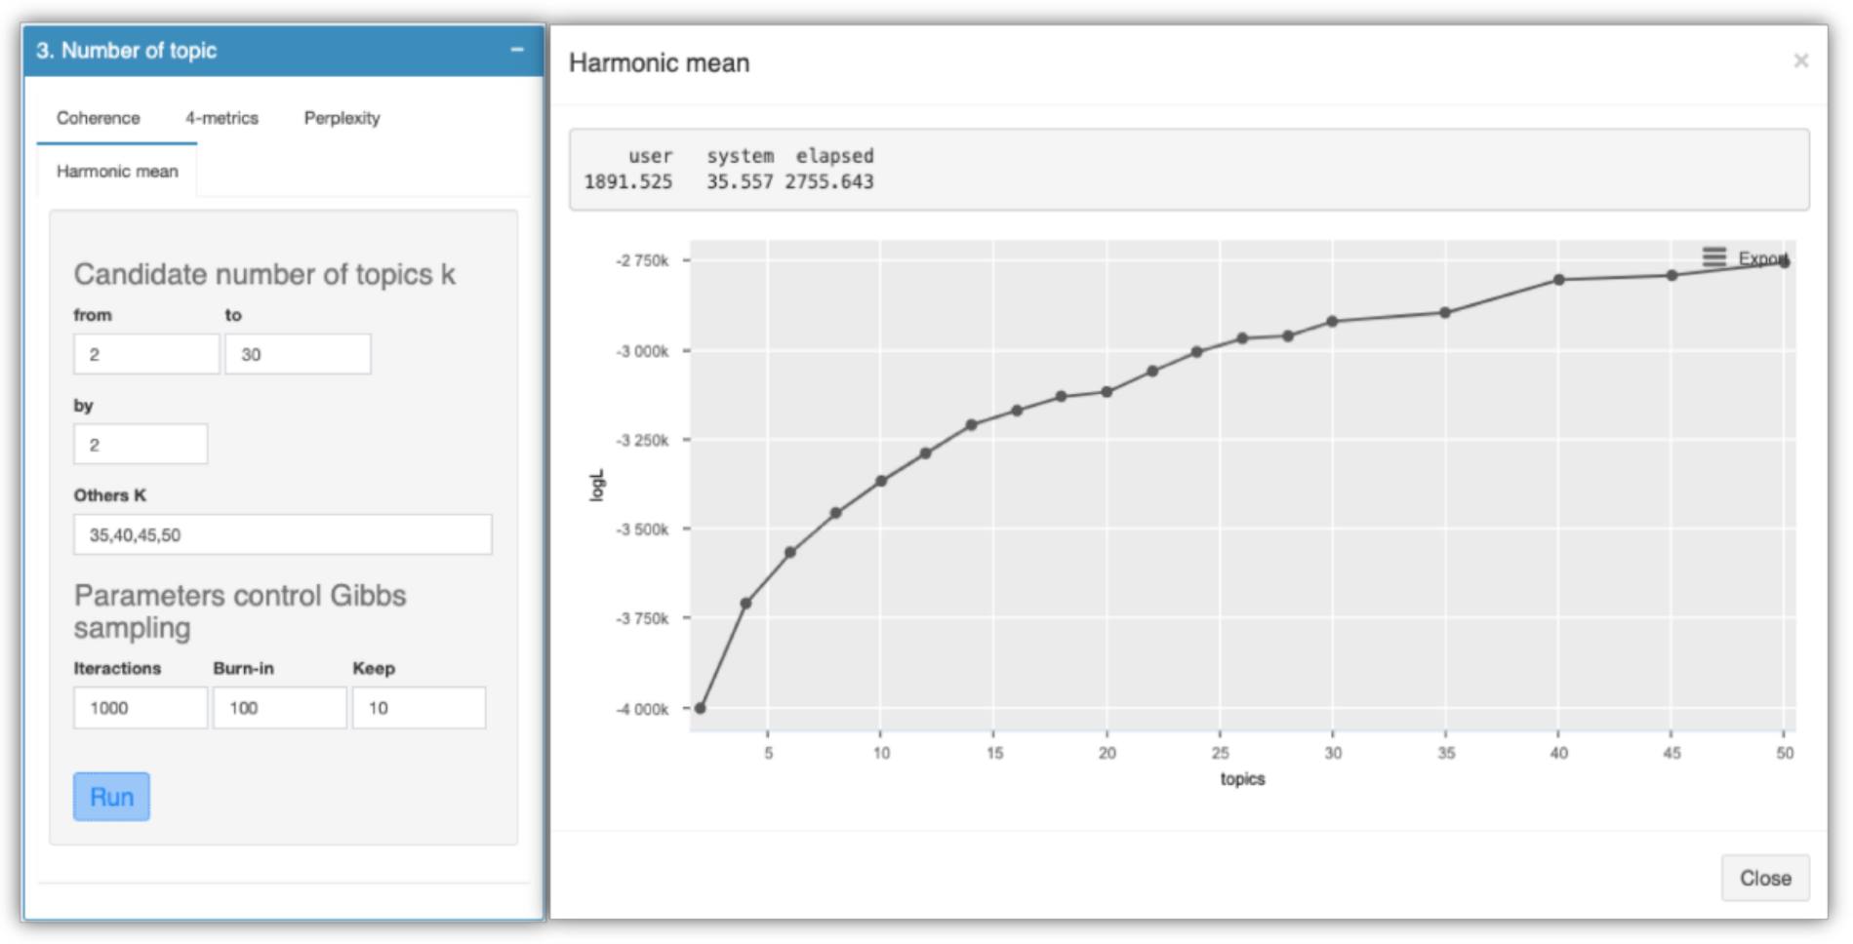Click the Run button
This screenshot has width=1853, height=944.
pos(111,797)
